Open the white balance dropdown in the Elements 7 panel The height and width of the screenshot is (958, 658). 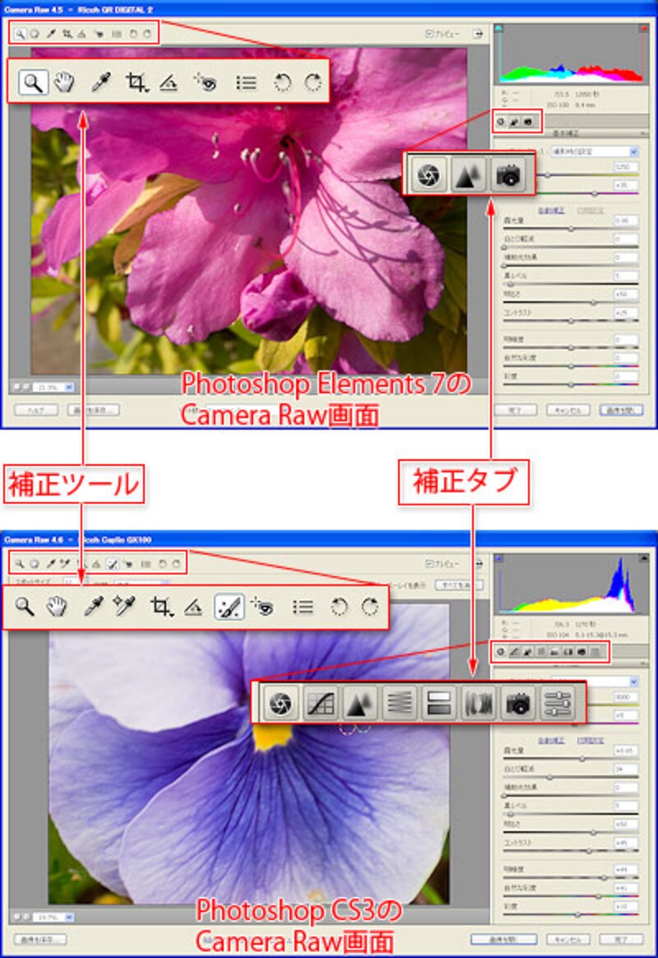click(x=633, y=151)
